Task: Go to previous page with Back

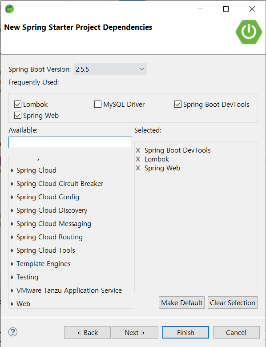Action: 87,332
